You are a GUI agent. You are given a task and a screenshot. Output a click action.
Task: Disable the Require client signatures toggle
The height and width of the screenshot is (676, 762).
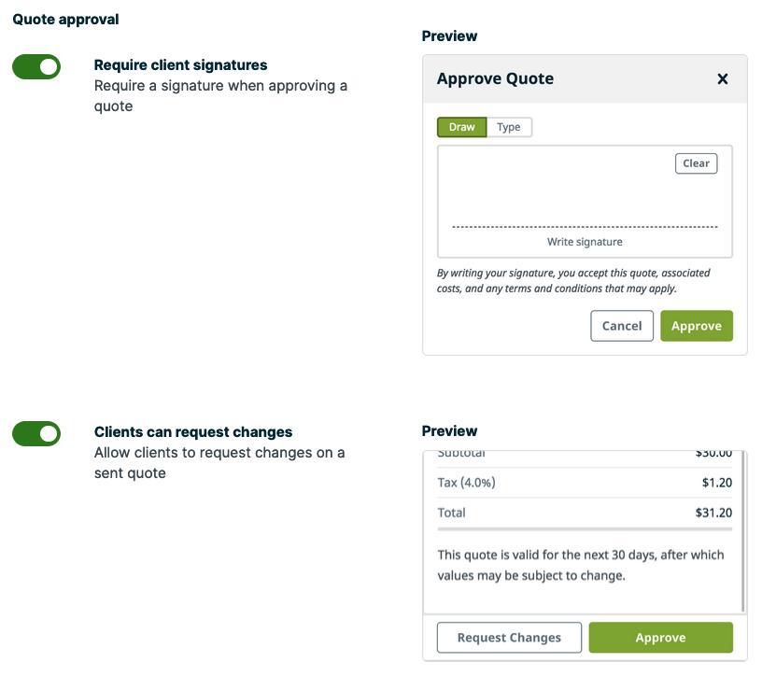coord(35,67)
